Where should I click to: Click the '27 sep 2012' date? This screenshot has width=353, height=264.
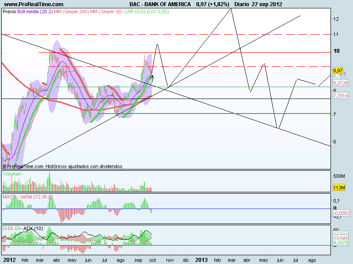click(x=267, y=4)
